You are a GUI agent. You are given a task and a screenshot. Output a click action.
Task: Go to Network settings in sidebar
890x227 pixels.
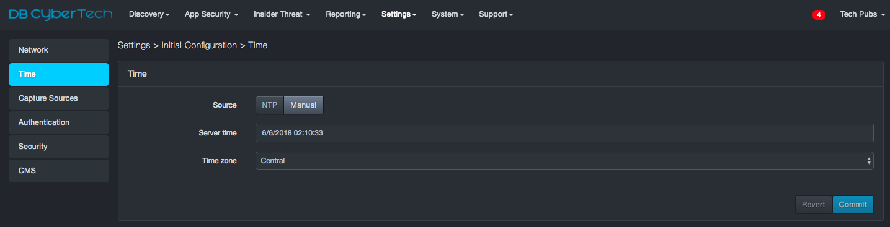coord(59,50)
